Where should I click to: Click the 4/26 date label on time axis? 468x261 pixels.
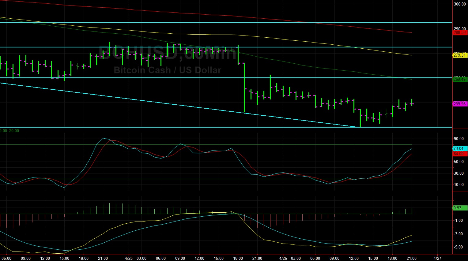click(282, 258)
